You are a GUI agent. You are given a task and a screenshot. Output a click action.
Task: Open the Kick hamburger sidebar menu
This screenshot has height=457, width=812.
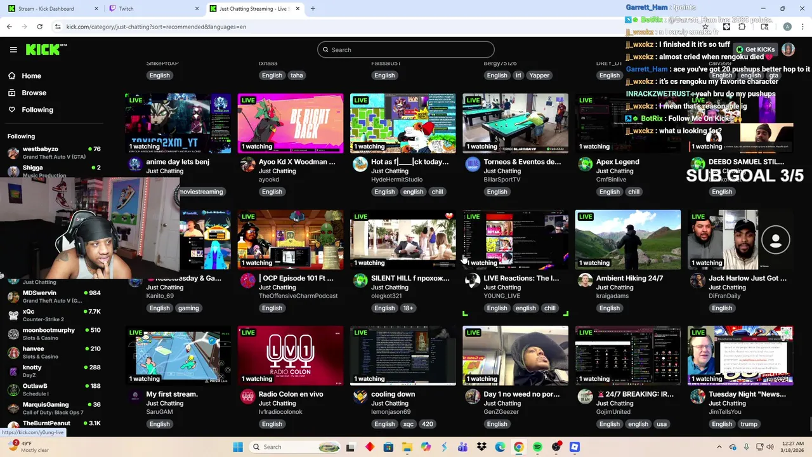coord(13,50)
